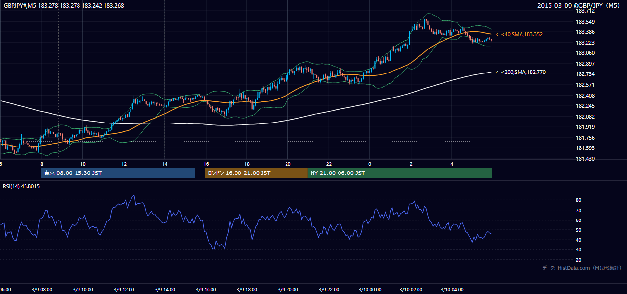Click the price axis value 182.571

point(585,85)
